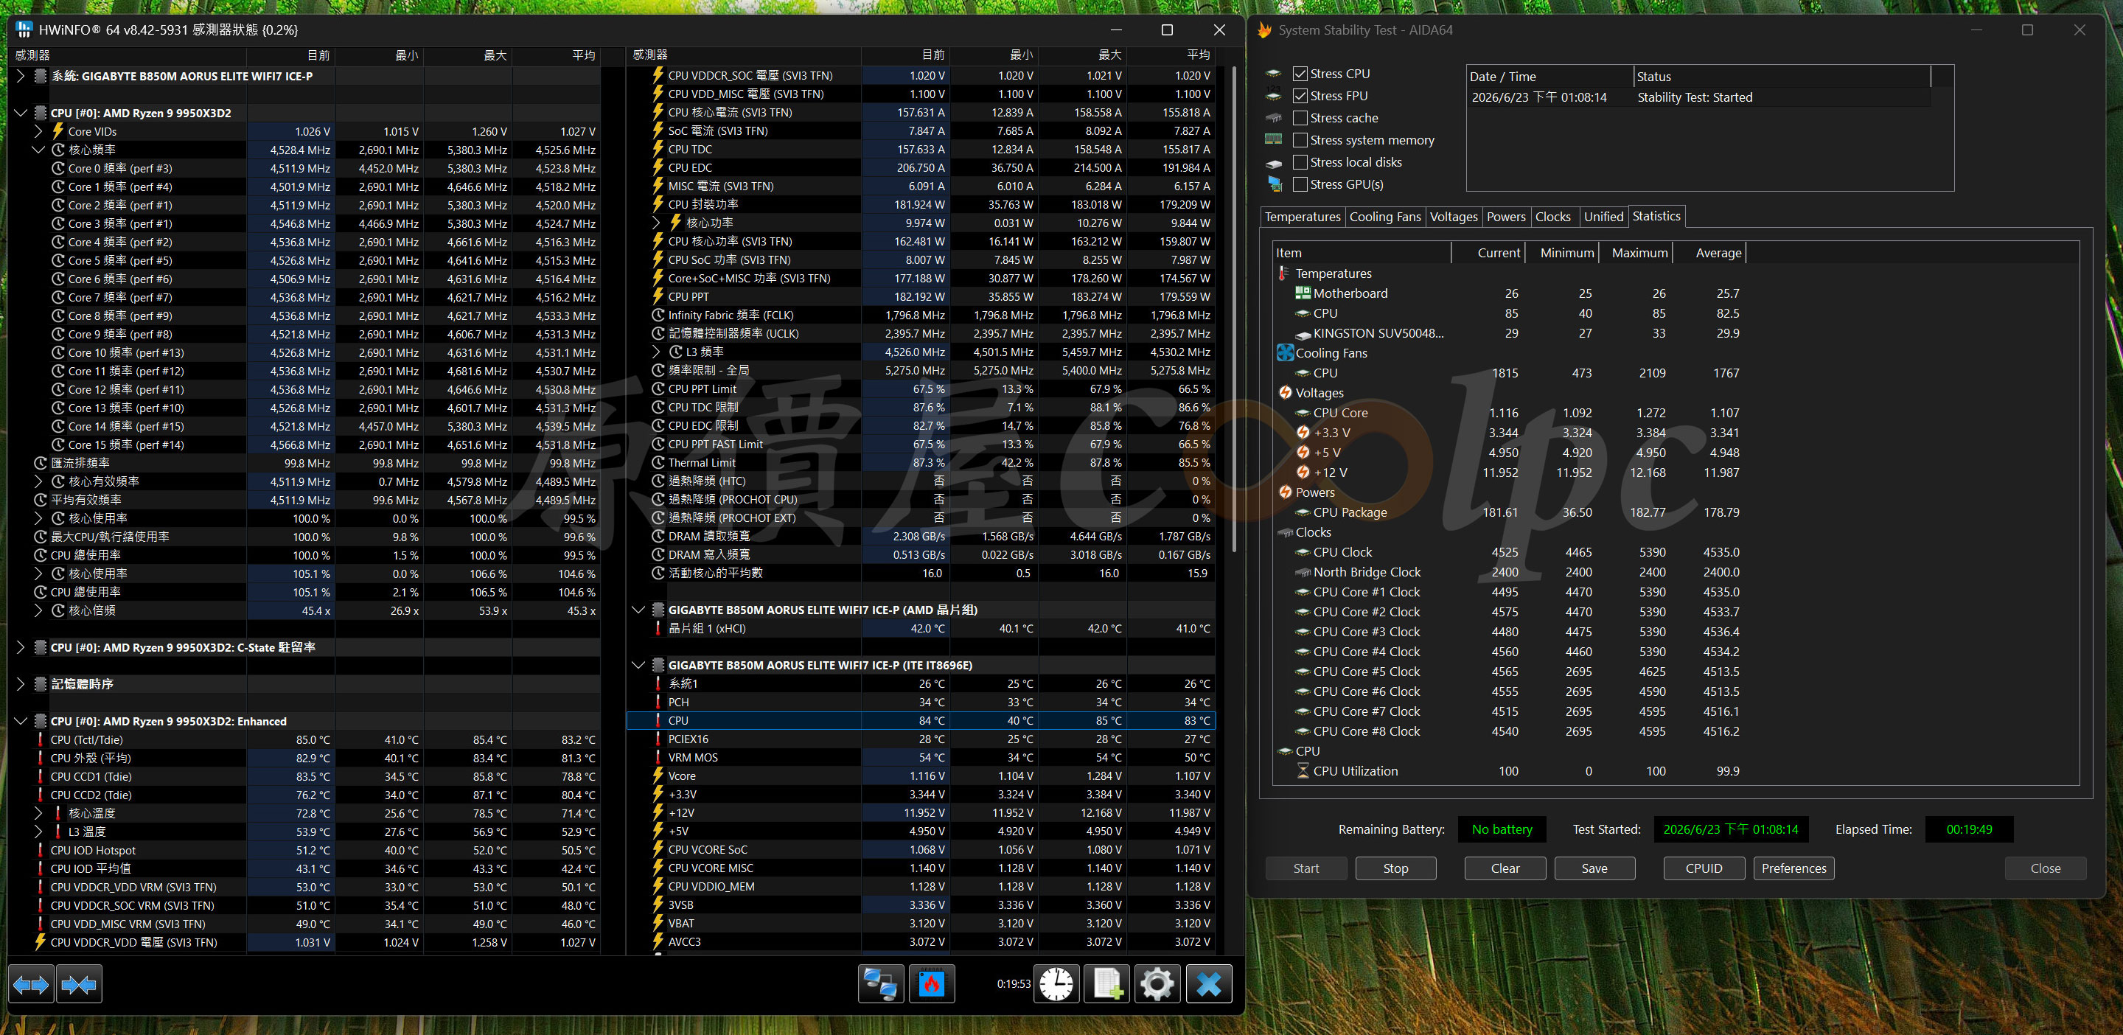Viewport: 2123px width, 1035px height.
Task: Open CPUID from the AIDA64 button
Action: tap(1704, 868)
